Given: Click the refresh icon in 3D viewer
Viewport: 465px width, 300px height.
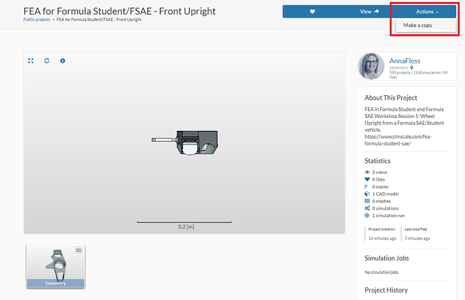Looking at the screenshot, I should tap(46, 61).
